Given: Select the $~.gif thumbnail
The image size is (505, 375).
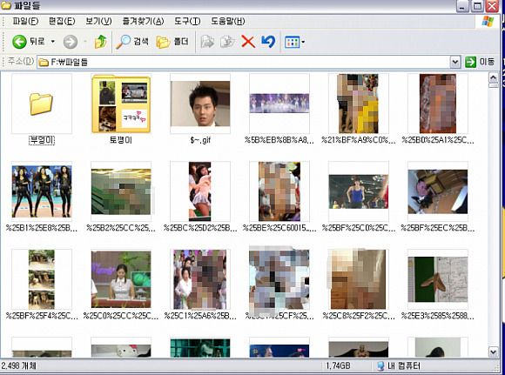Looking at the screenshot, I should click(200, 104).
